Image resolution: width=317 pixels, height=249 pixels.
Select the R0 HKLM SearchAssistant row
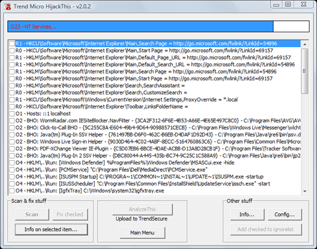coord(100,86)
